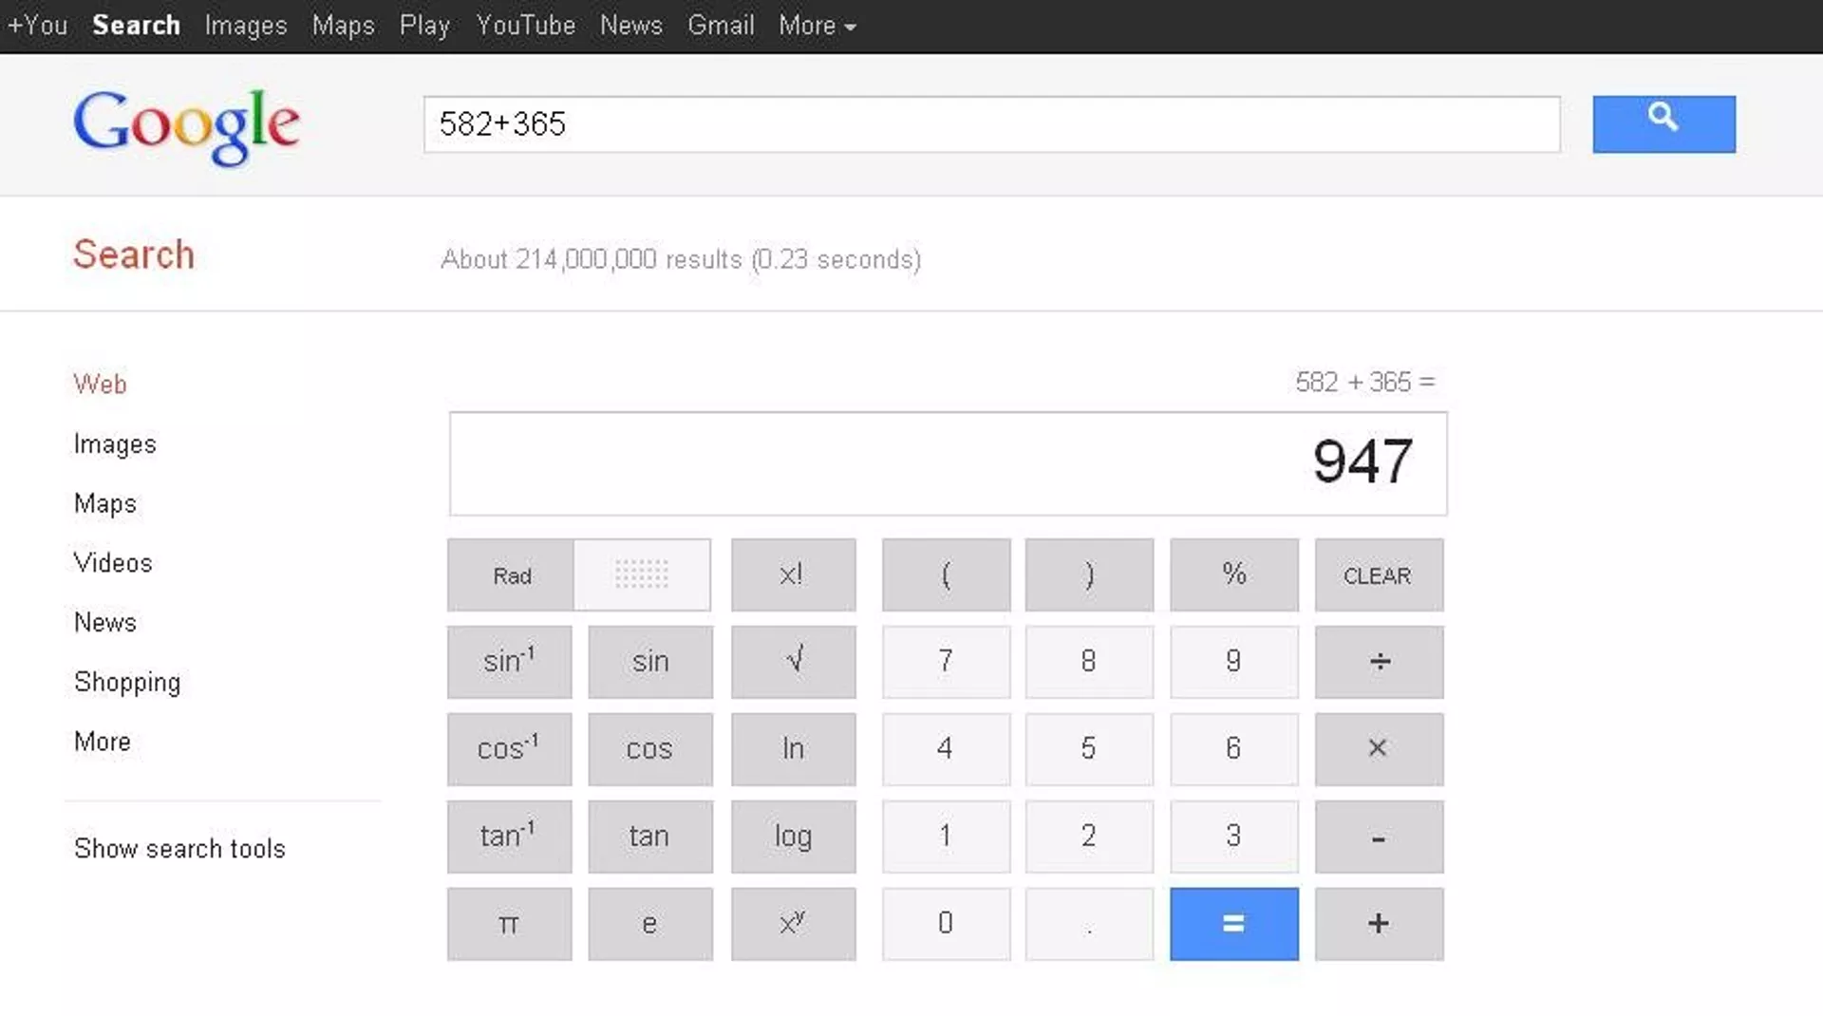Click the blue magnifying glass search button
The height and width of the screenshot is (1016, 1823).
[x=1663, y=123]
